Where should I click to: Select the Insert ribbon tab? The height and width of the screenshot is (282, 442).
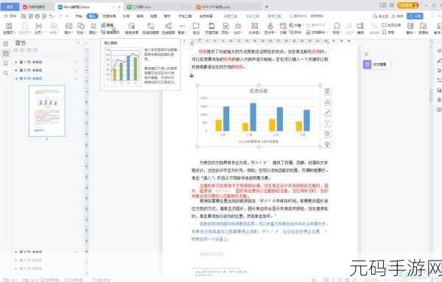coord(92,16)
